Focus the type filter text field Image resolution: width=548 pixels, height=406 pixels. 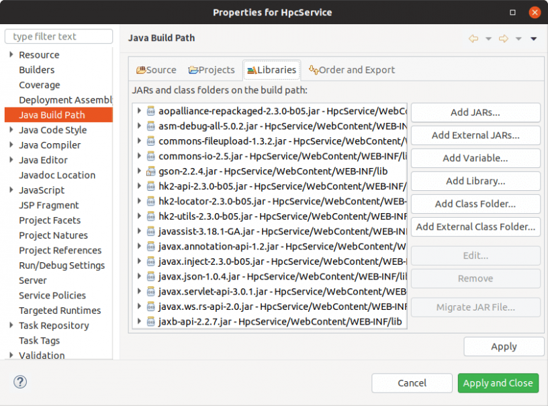tap(59, 36)
